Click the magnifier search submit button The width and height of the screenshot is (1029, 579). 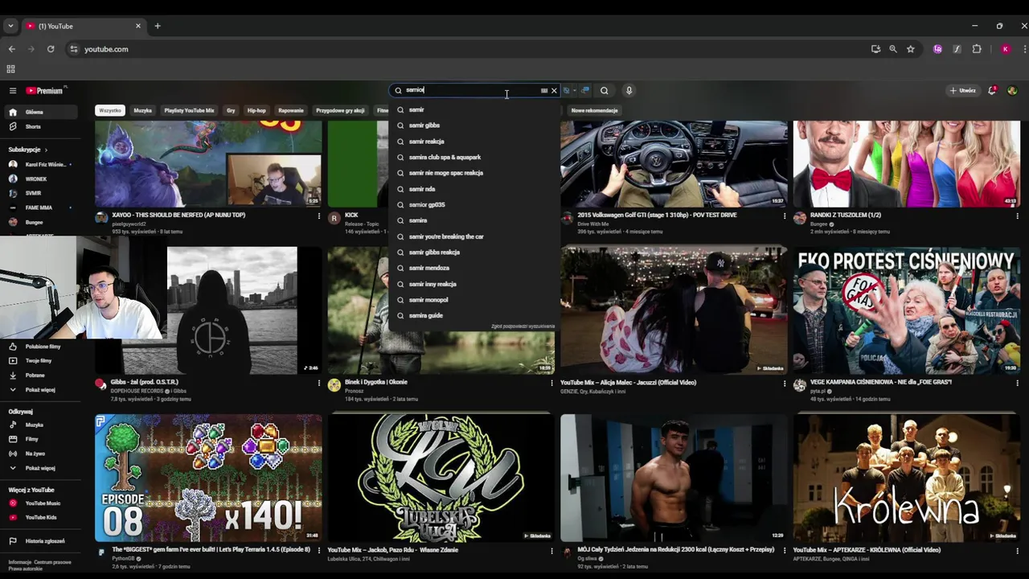click(x=605, y=91)
